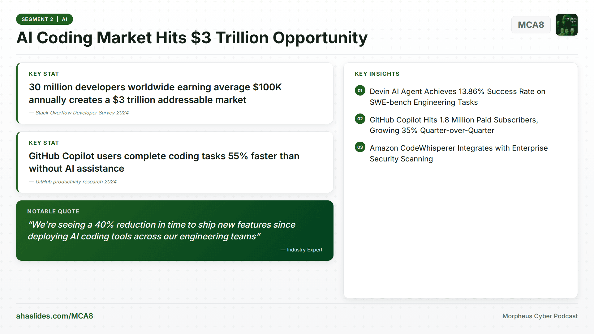Select the Devin AI Agent insight item
This screenshot has height=334, width=594.
click(x=457, y=96)
